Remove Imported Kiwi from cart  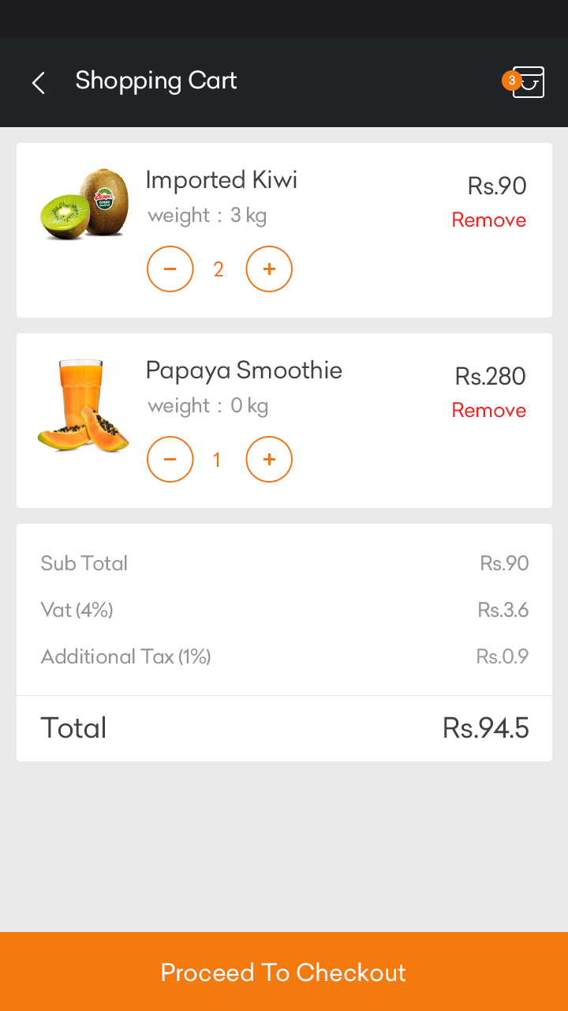pyautogui.click(x=488, y=220)
